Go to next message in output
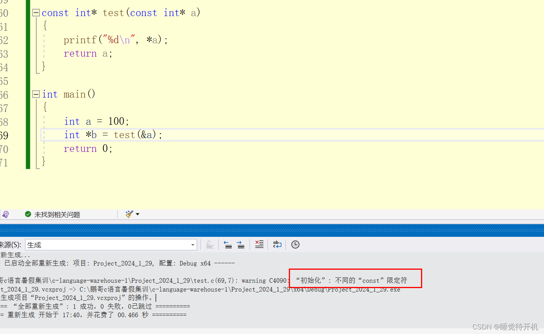This screenshot has height=334, width=544. coord(241,244)
